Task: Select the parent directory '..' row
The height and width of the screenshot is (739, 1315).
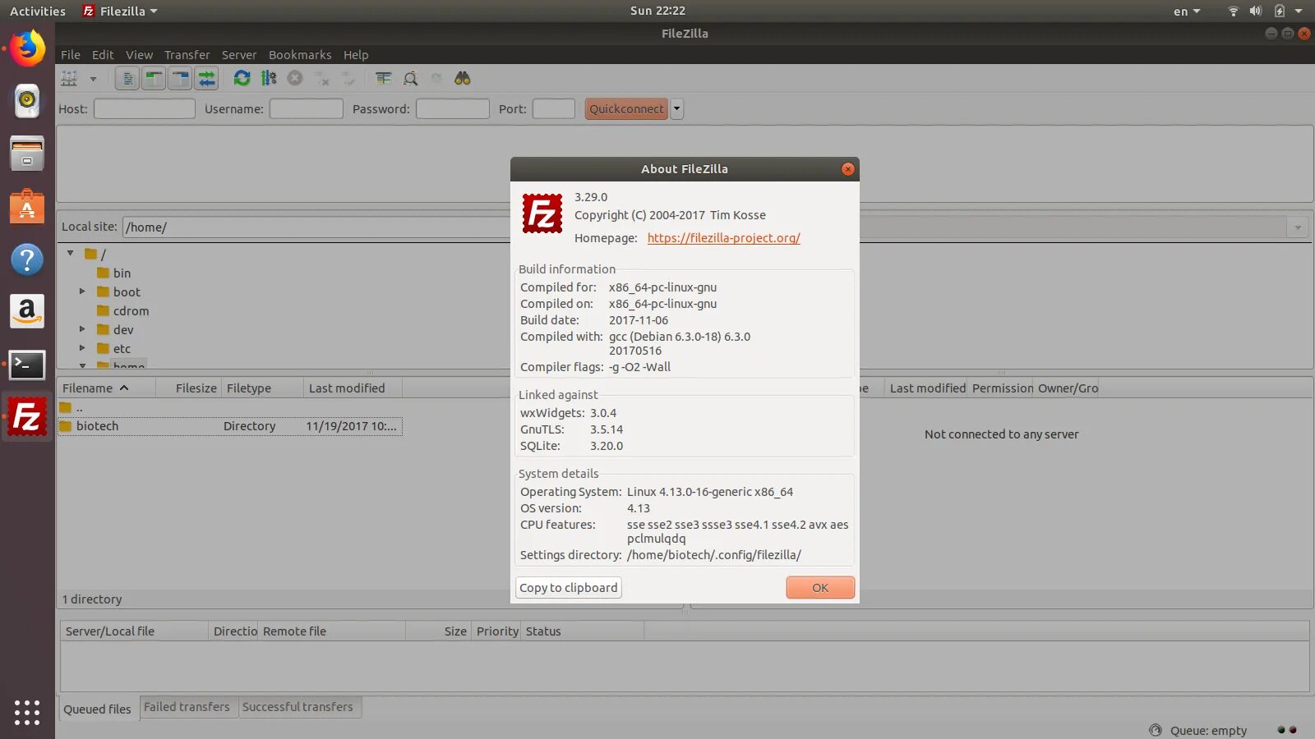Action: coord(230,407)
